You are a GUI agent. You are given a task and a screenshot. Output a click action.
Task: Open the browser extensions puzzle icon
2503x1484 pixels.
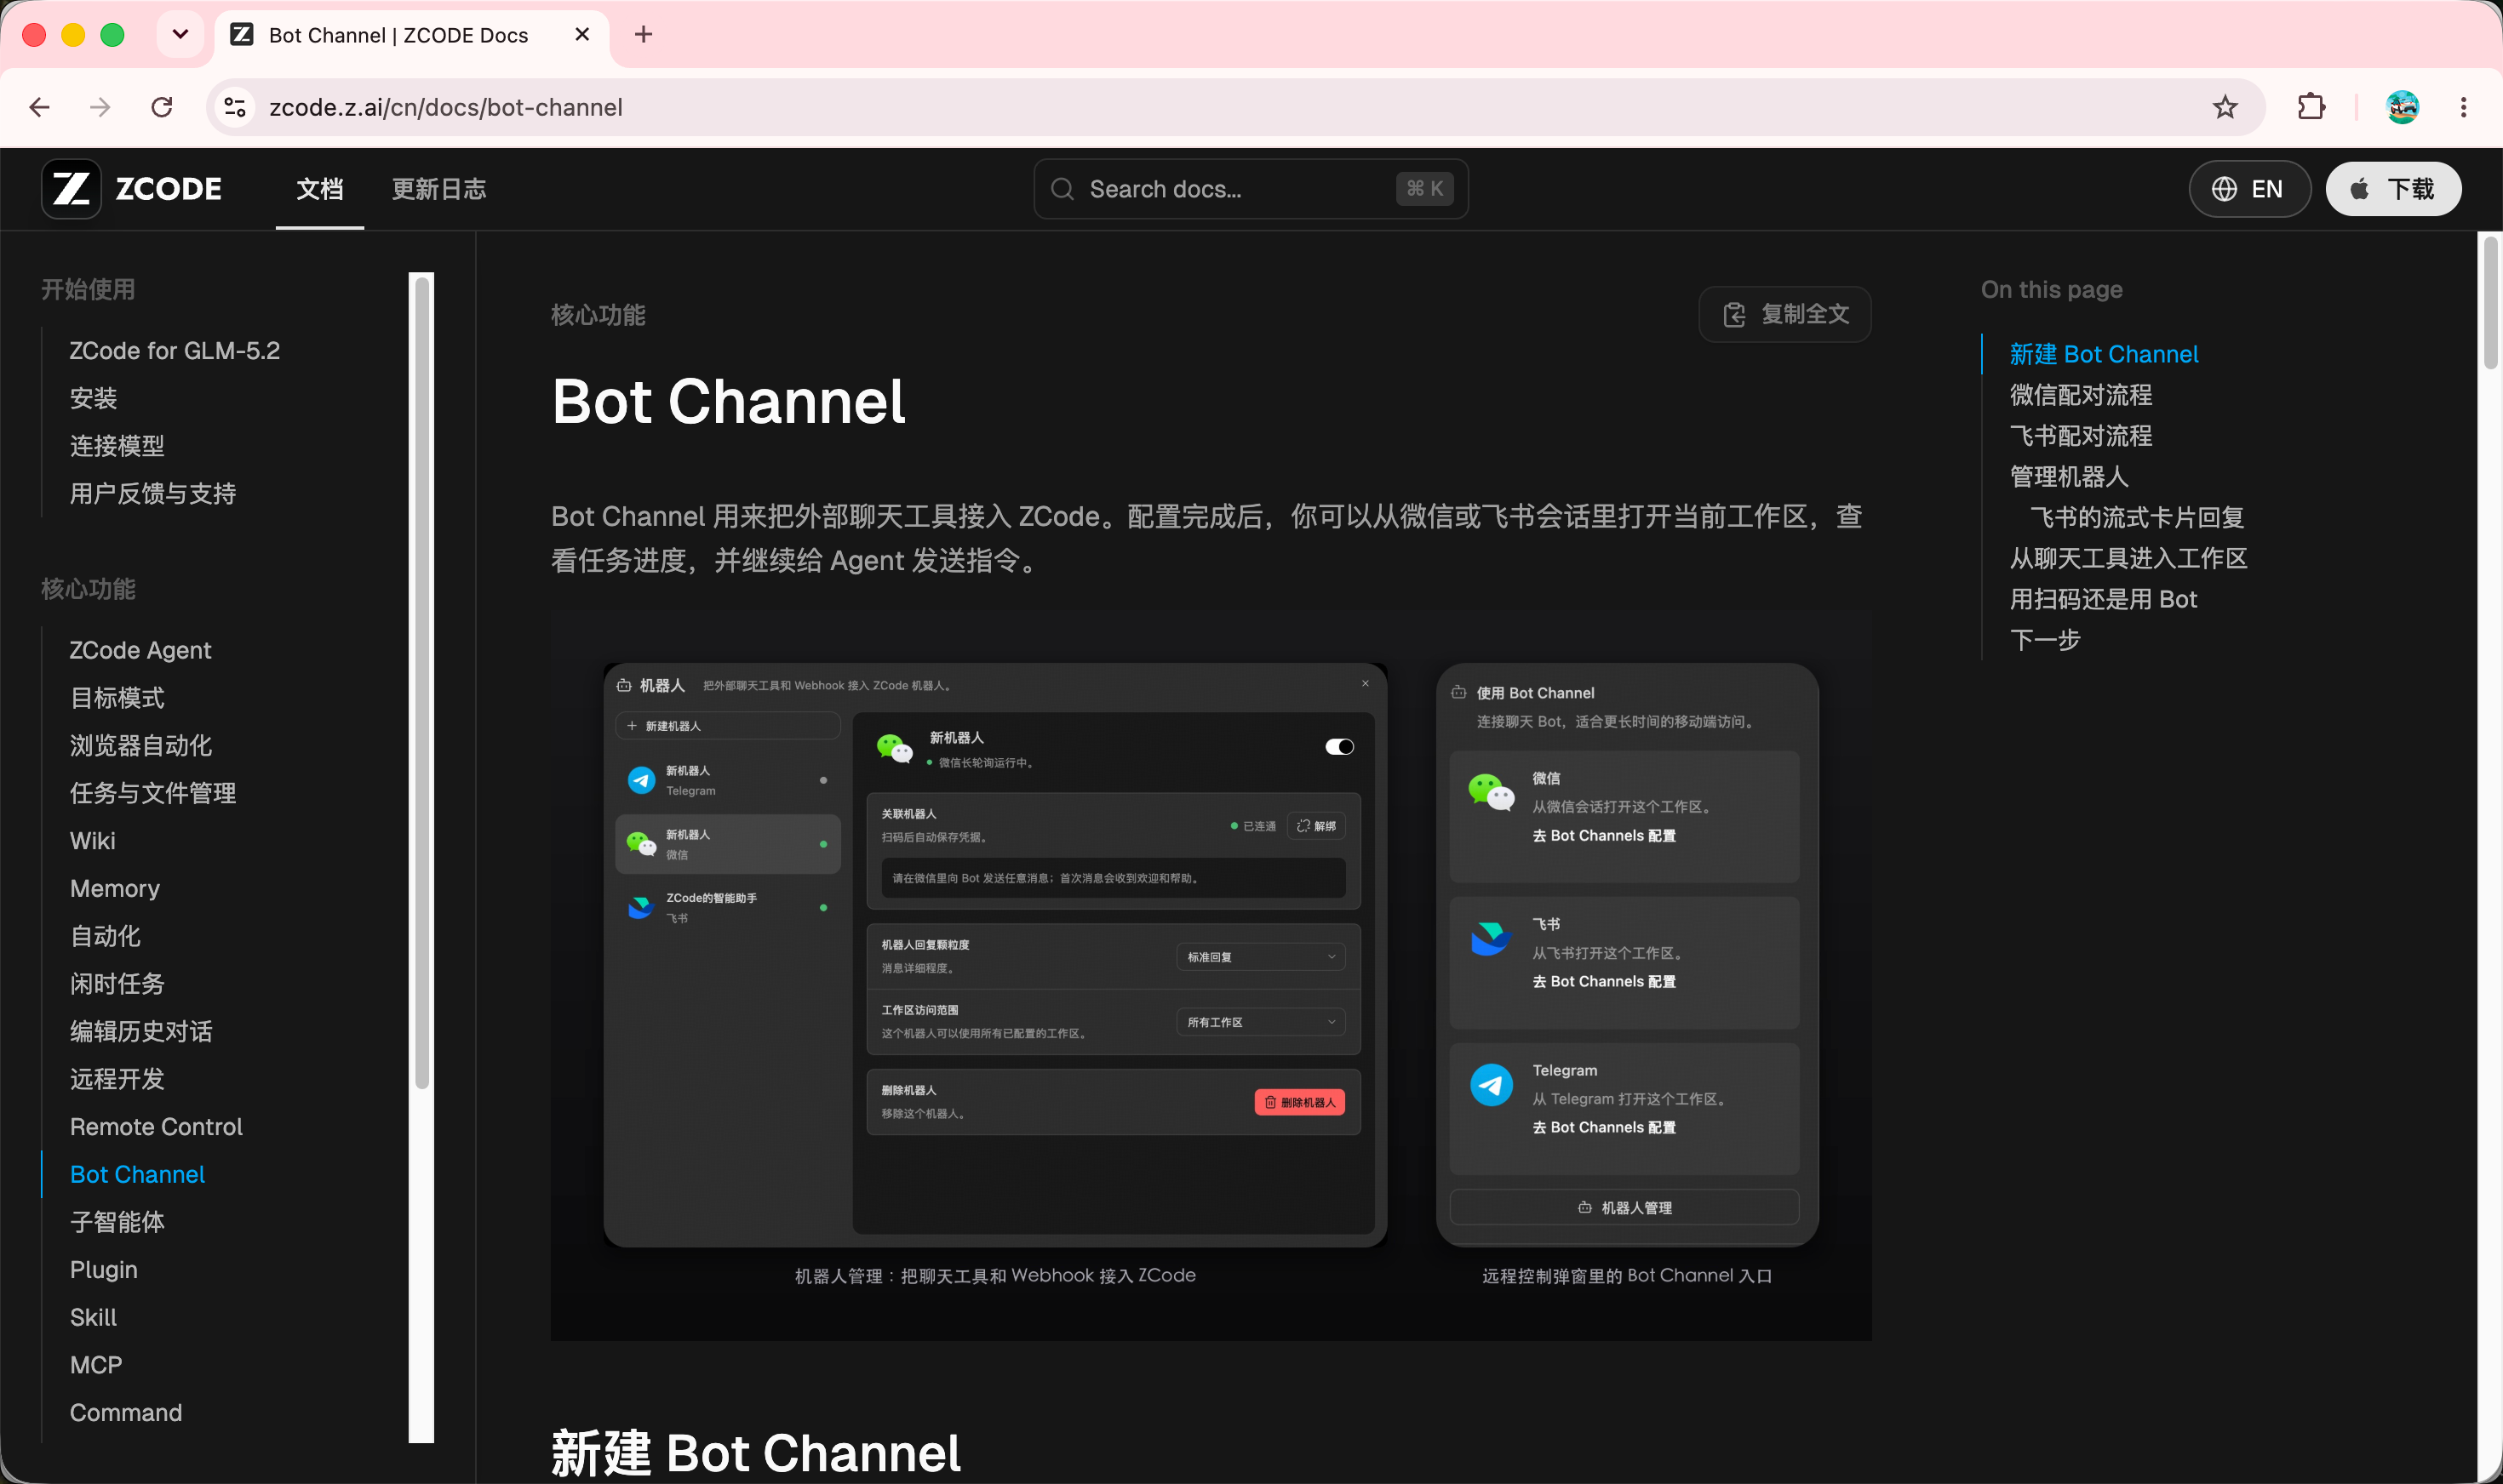[x=2311, y=107]
